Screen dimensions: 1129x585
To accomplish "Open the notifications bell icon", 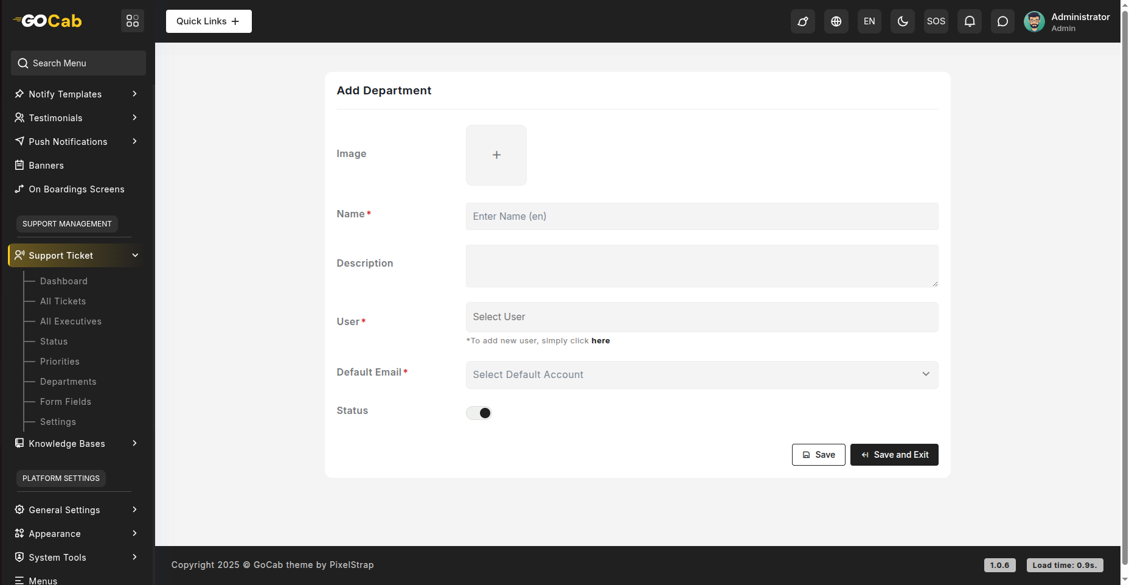I will tap(969, 21).
